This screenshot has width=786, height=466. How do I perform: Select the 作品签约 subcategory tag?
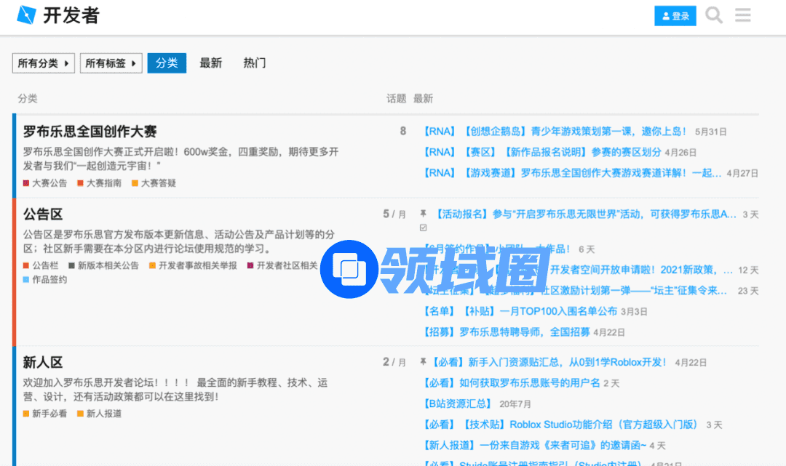[49, 279]
